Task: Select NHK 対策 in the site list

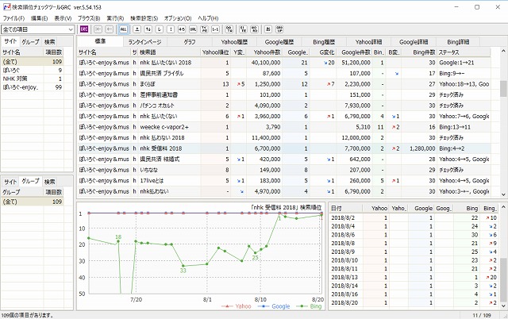Action: point(33,79)
